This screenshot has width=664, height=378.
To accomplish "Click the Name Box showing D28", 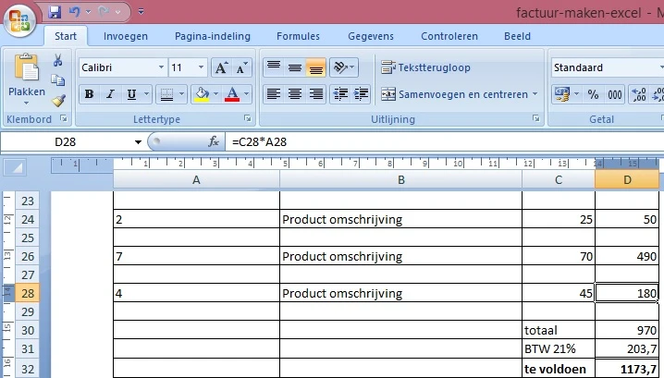I will tap(66, 141).
